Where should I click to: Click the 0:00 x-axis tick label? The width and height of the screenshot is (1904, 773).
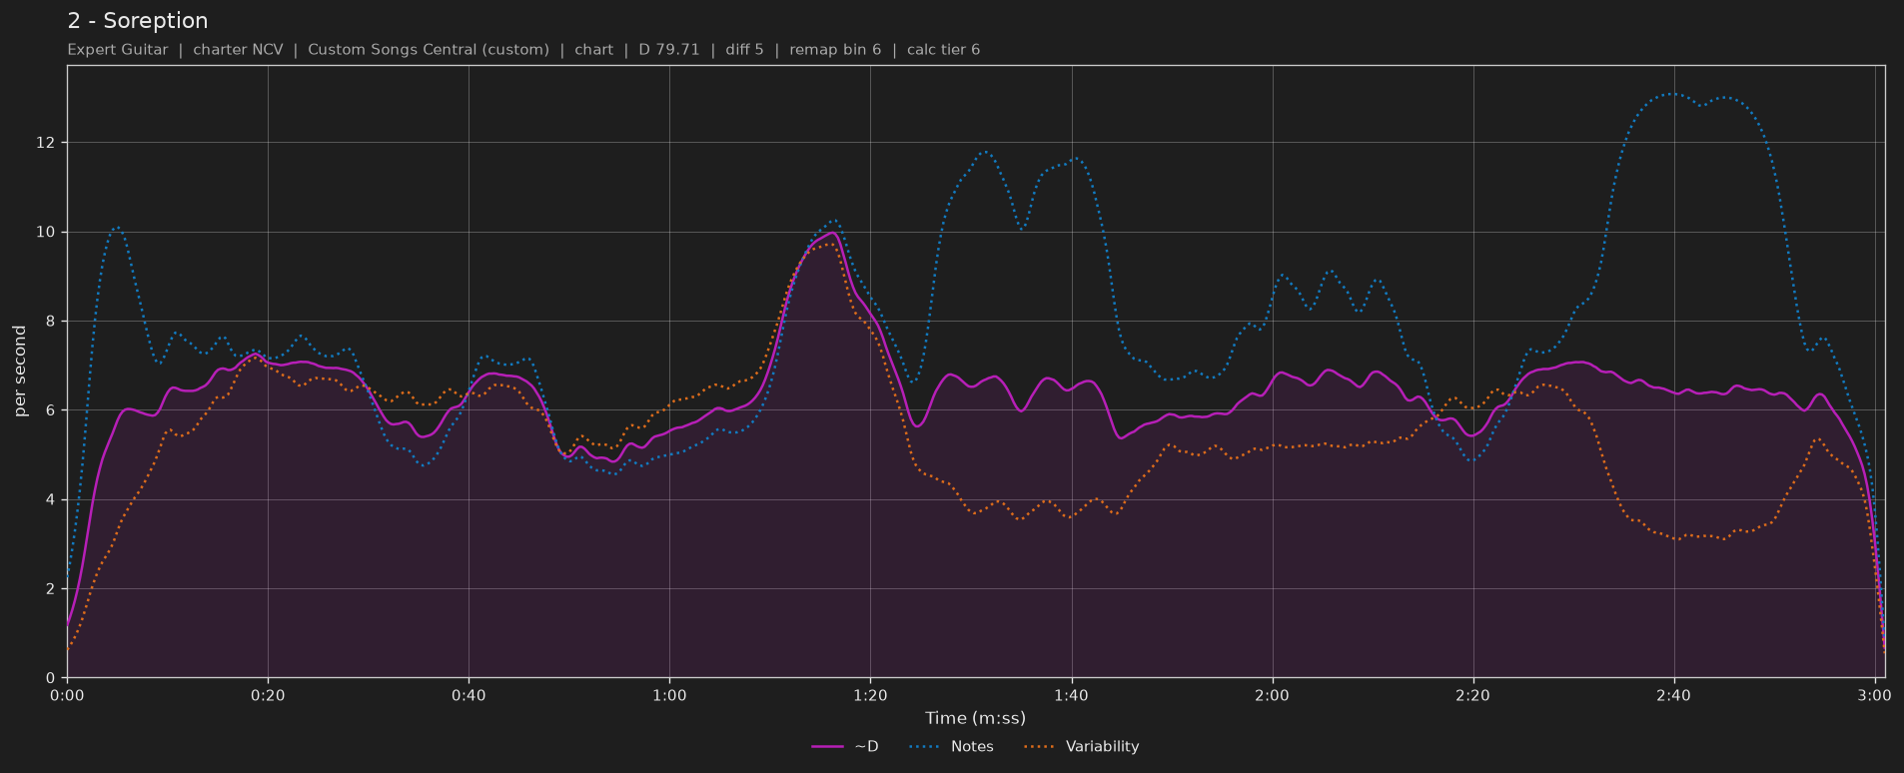click(x=67, y=695)
